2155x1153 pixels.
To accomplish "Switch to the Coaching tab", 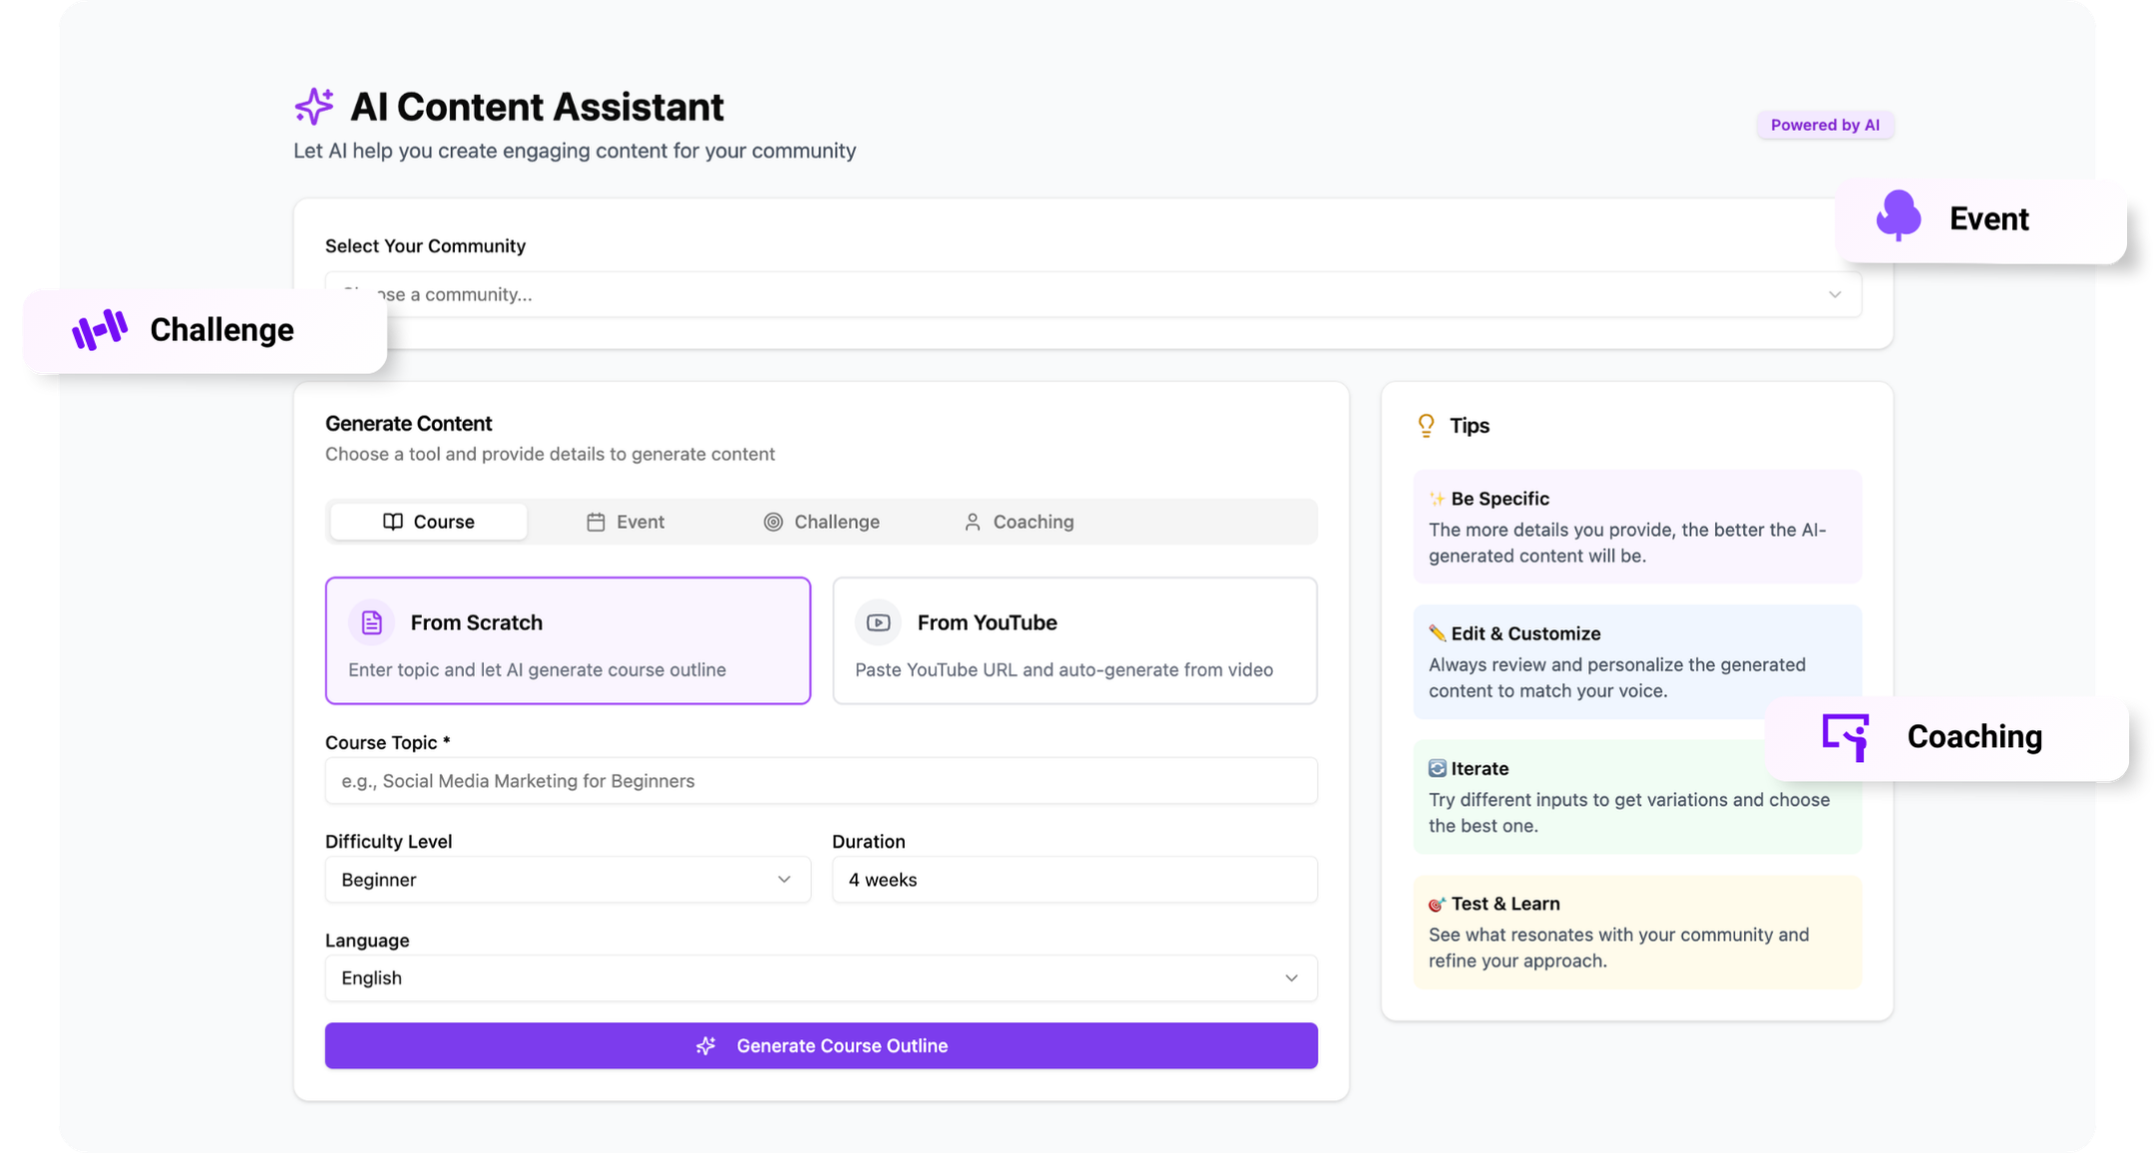I will (x=1019, y=522).
